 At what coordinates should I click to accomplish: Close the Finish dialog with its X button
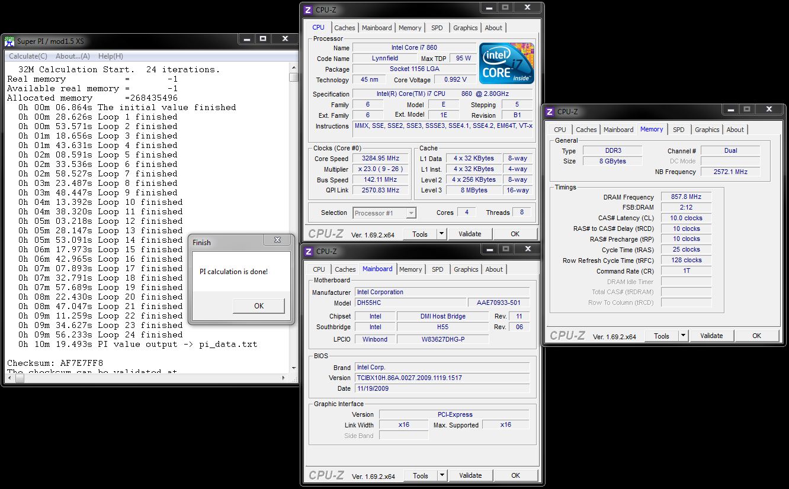[x=277, y=241]
